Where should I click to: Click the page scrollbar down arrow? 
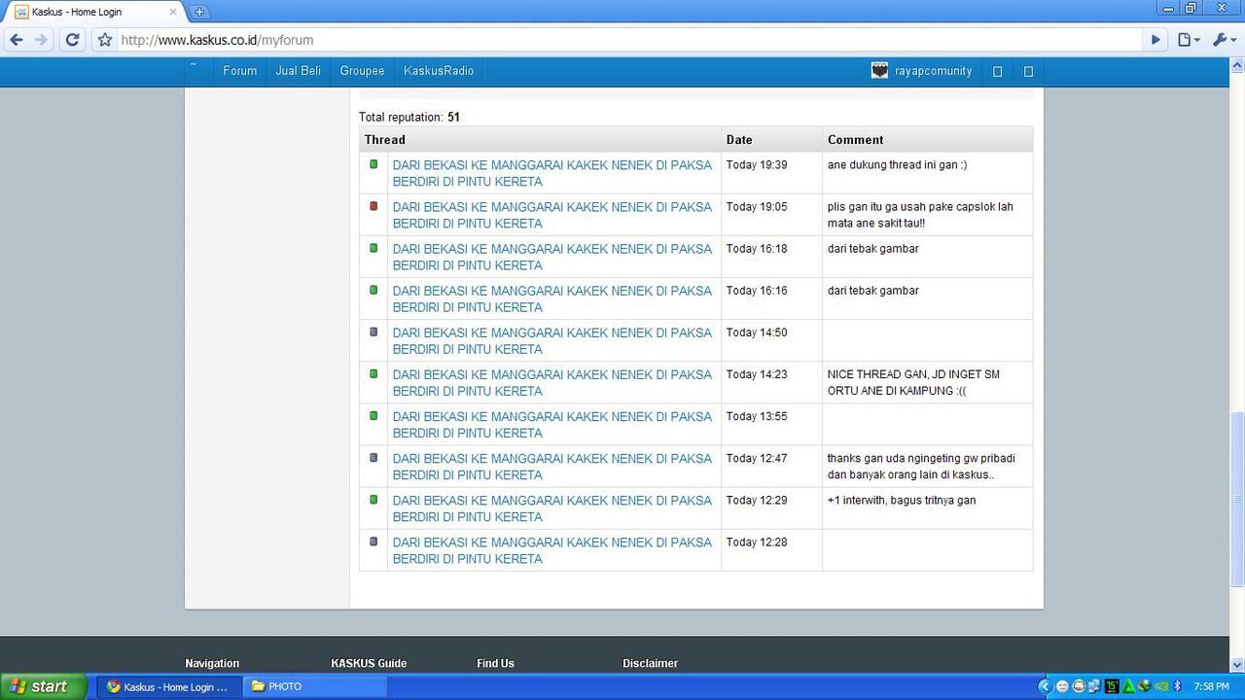point(1237,665)
